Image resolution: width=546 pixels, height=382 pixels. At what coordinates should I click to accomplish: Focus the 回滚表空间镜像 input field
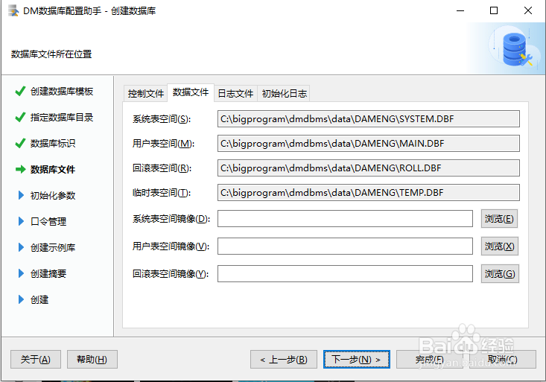[345, 274]
